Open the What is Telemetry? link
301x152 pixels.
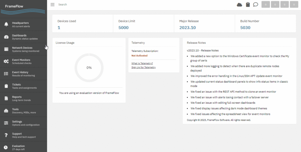click(x=142, y=63)
